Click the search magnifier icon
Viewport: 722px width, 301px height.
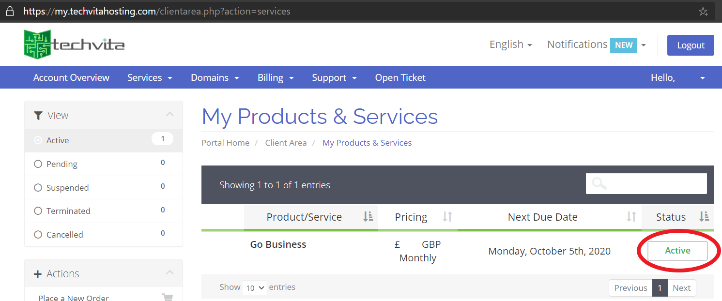click(599, 183)
